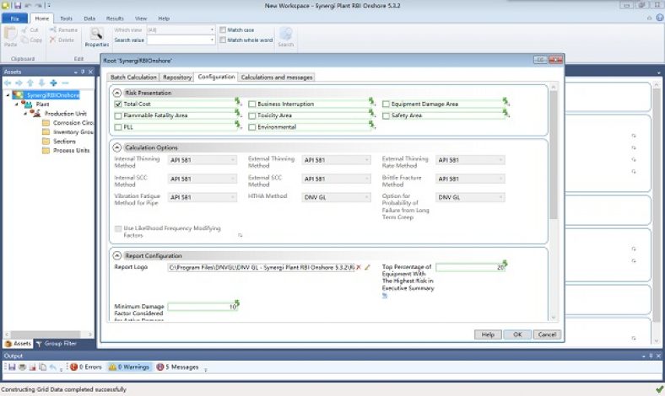Click the blue minus icon in Assets toolbar
The height and width of the screenshot is (396, 665).
(65, 83)
